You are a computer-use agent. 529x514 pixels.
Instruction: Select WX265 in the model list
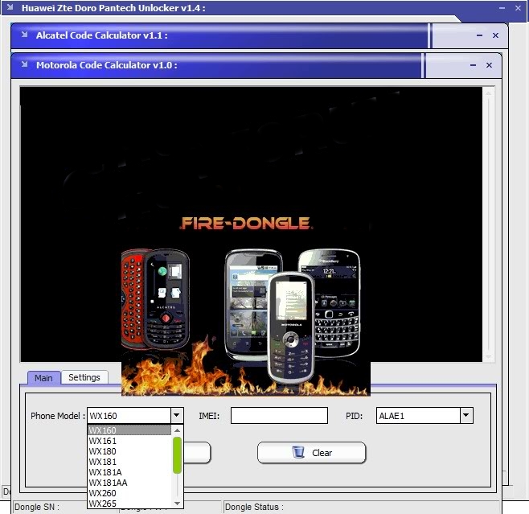pos(129,504)
